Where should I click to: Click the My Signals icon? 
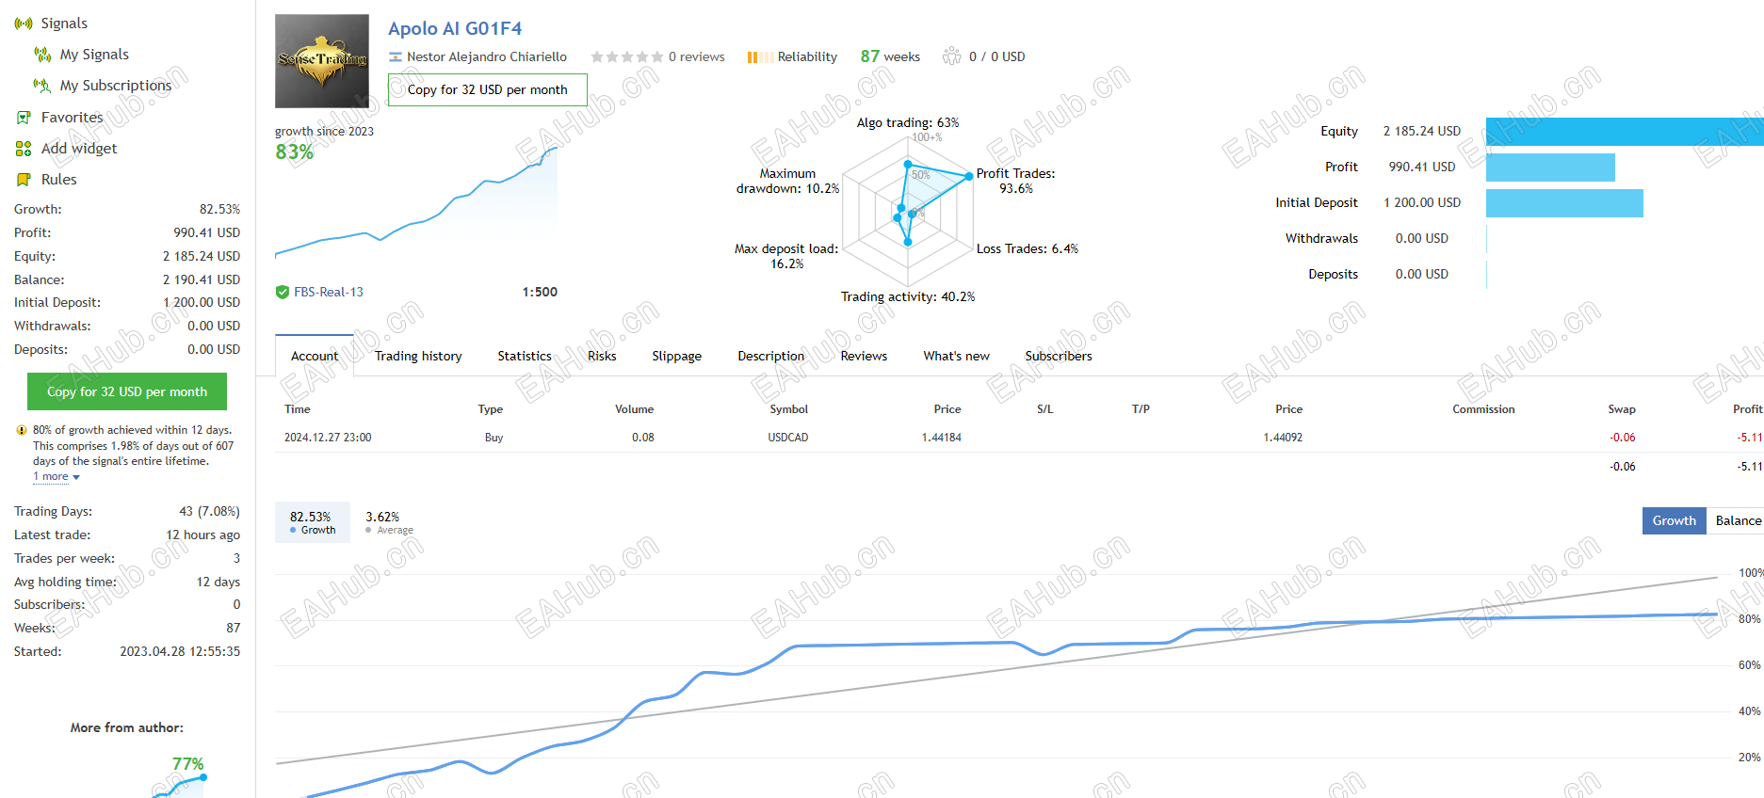(42, 55)
